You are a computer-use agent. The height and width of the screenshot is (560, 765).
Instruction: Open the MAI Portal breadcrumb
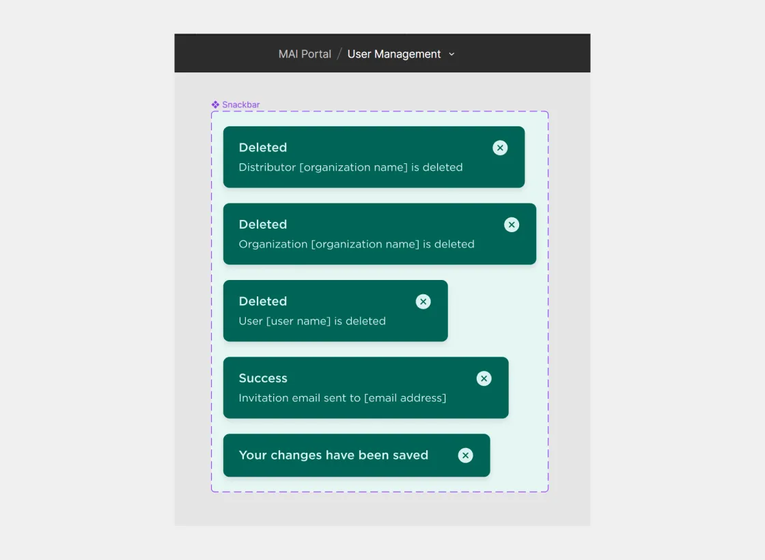point(305,54)
